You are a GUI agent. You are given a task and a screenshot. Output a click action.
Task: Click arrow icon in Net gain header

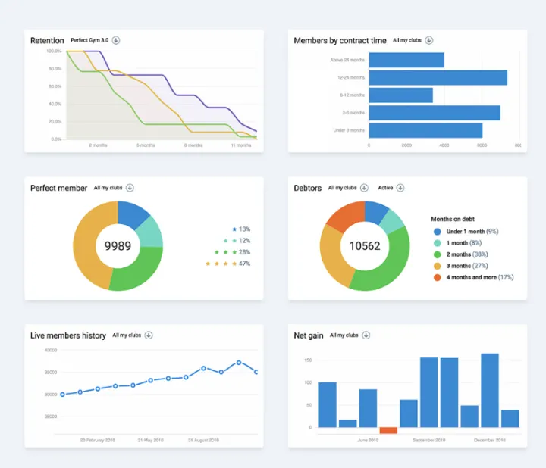click(366, 335)
